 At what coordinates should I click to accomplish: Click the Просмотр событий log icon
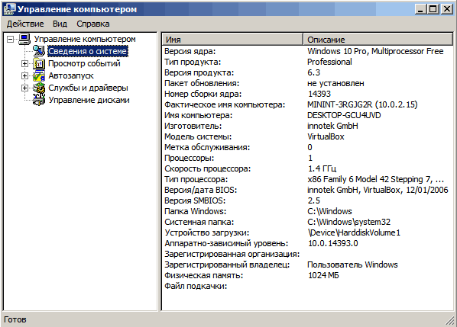[x=39, y=63]
